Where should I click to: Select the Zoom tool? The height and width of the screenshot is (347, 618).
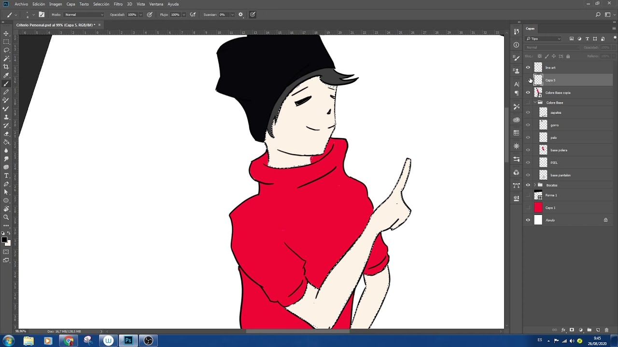pyautogui.click(x=6, y=217)
